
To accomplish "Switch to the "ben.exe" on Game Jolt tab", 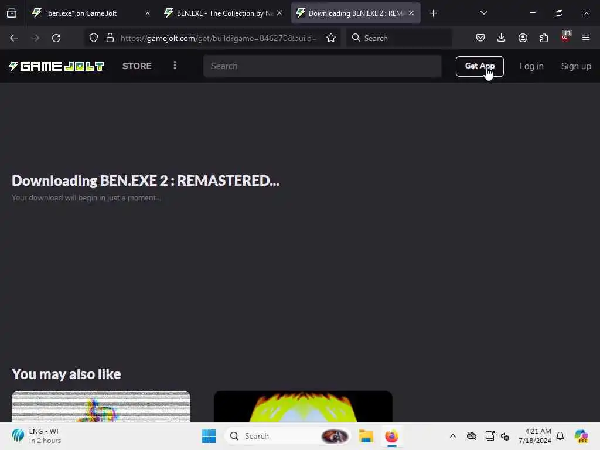I will 81,13.
